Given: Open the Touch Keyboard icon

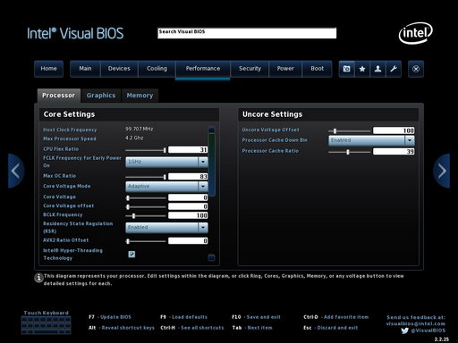Looking at the screenshot, I should (46, 325).
